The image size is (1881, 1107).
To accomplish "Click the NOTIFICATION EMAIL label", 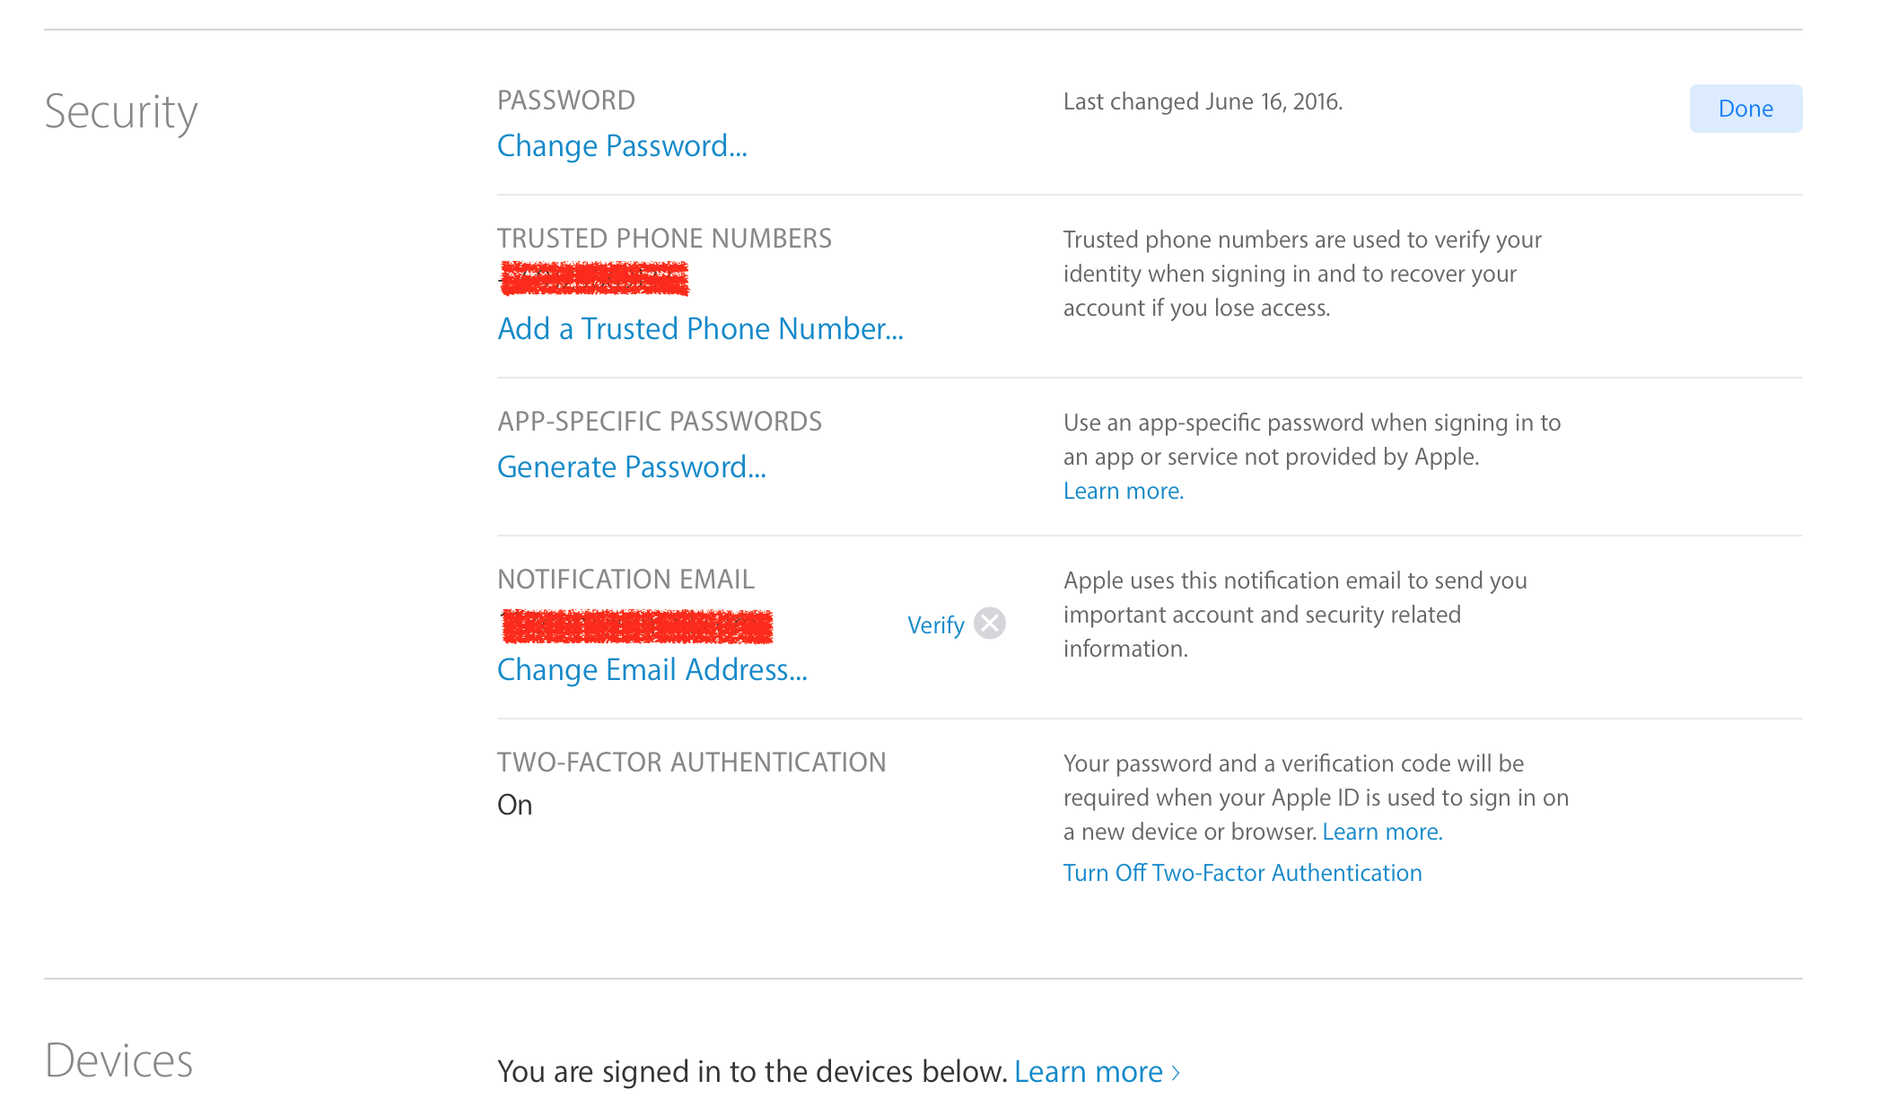I will (626, 580).
